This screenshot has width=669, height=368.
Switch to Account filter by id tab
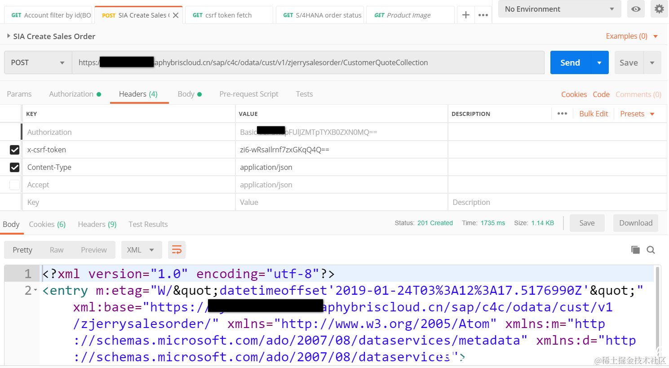[x=49, y=15]
